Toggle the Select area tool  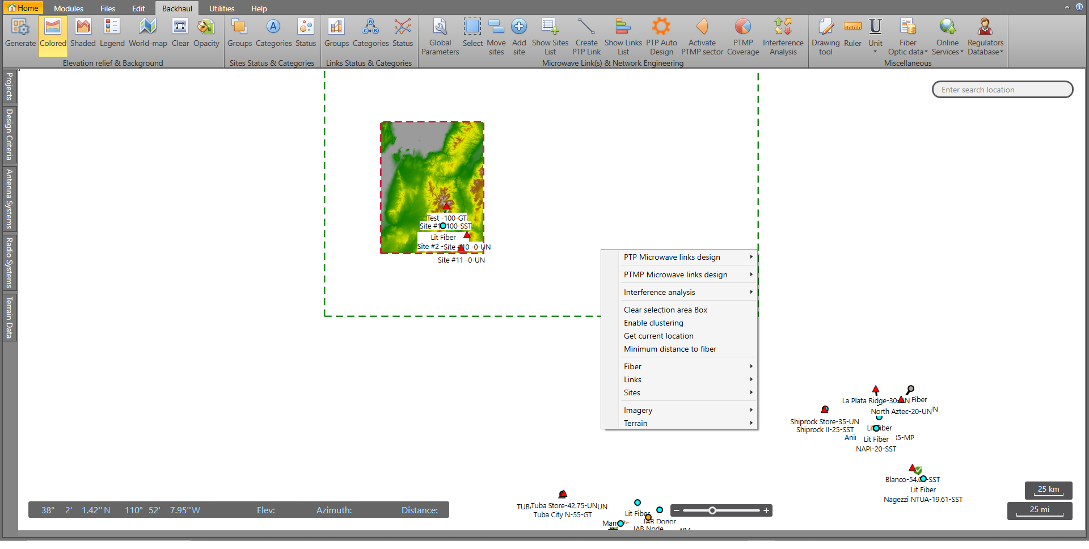tap(472, 35)
